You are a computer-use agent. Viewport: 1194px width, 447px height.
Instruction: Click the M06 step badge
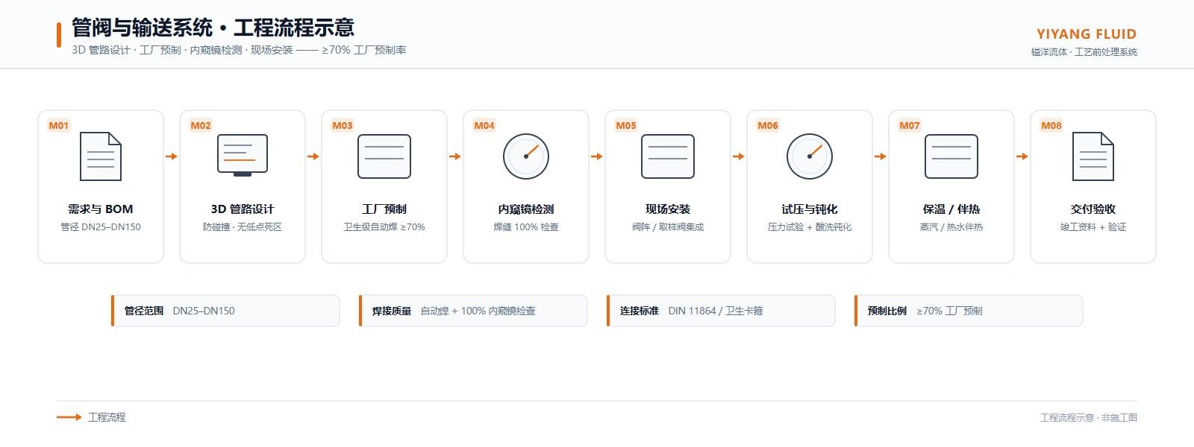[768, 125]
